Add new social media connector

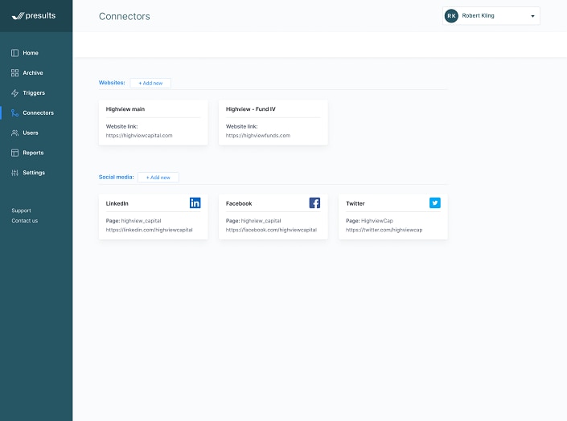click(158, 177)
